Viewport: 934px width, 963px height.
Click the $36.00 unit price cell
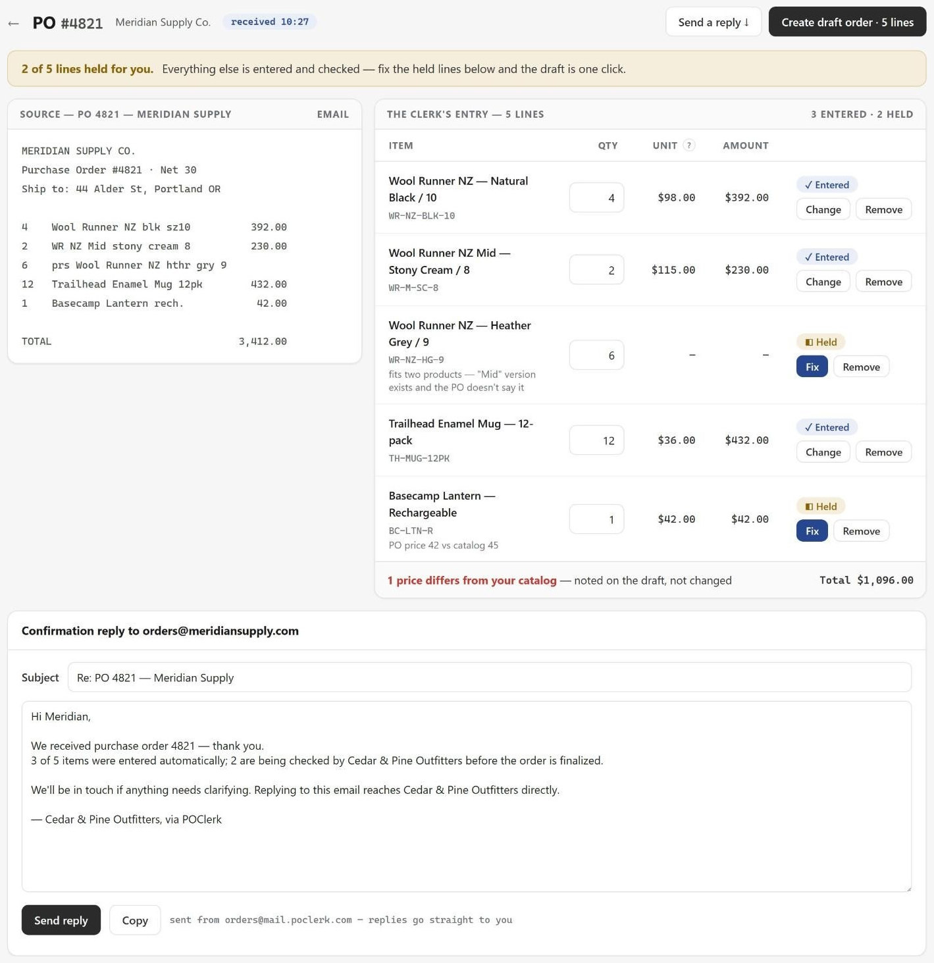click(676, 440)
